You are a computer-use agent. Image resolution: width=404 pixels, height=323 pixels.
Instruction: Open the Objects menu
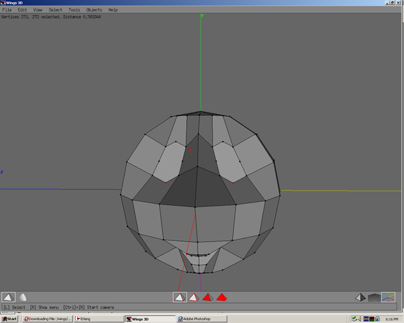click(x=94, y=10)
